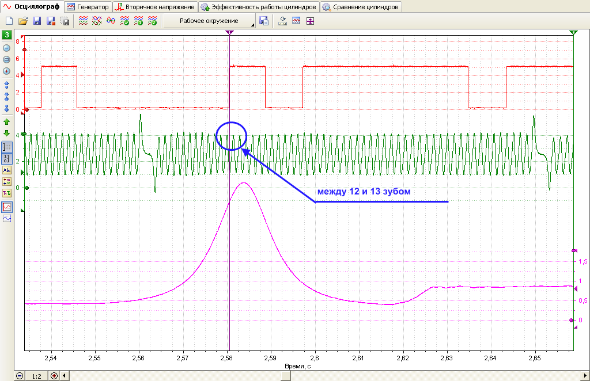Toggle the red waveform chart view button

coord(7,207)
